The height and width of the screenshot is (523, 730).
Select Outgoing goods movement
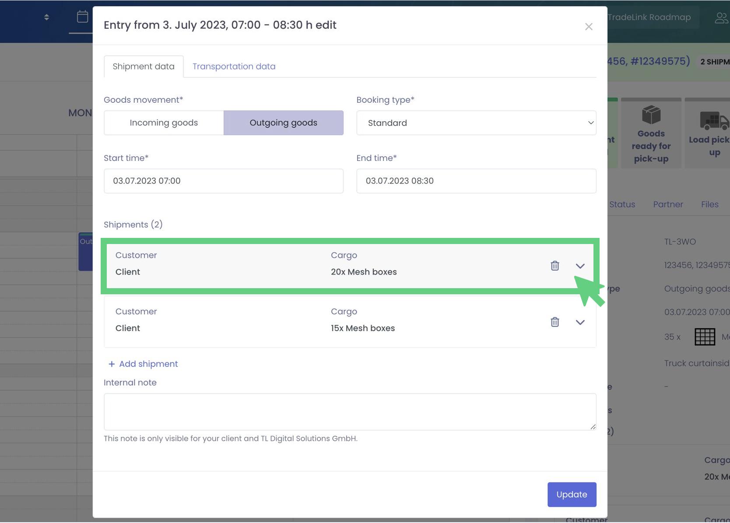click(283, 123)
